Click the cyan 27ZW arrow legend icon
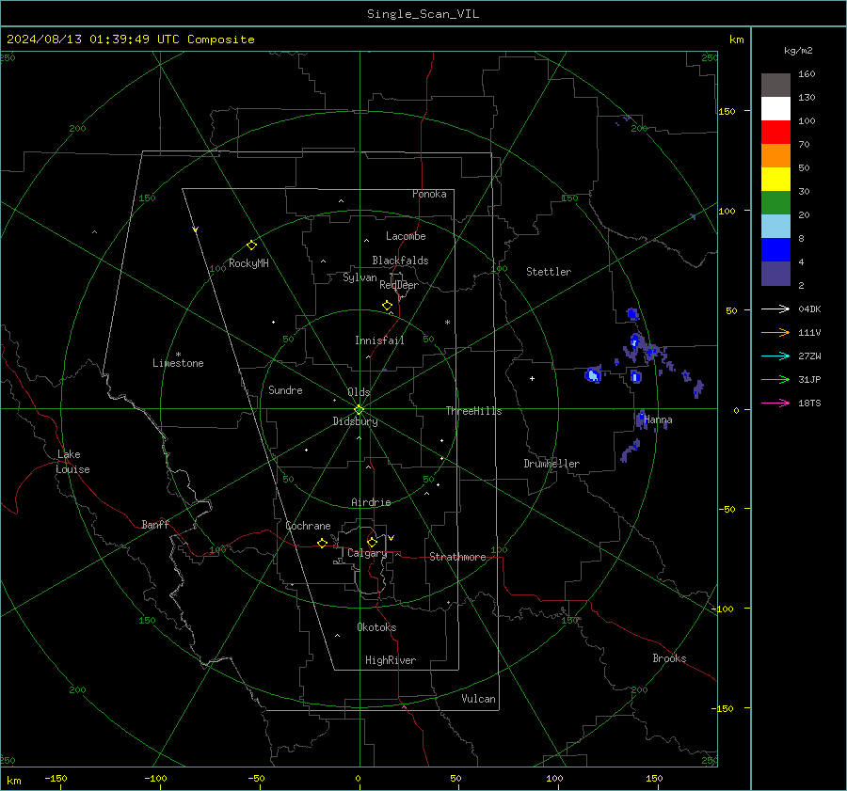Image resolution: width=847 pixels, height=791 pixels. (775, 356)
